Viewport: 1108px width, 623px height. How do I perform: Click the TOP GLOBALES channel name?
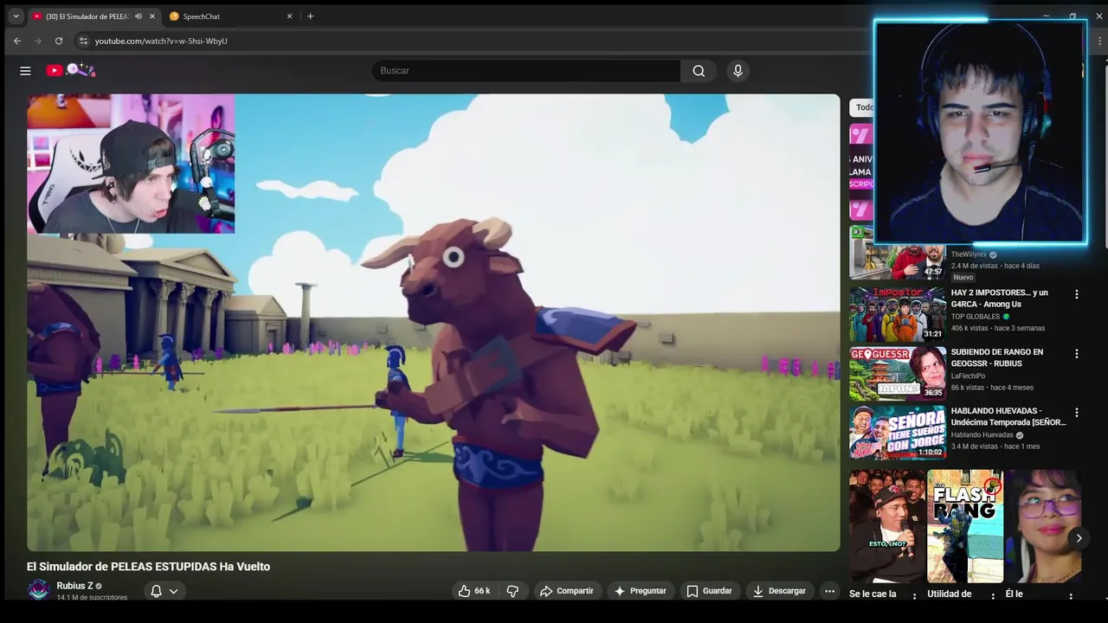976,317
